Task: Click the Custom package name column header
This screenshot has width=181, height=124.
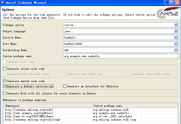Action: pyautogui.click(x=116, y=106)
